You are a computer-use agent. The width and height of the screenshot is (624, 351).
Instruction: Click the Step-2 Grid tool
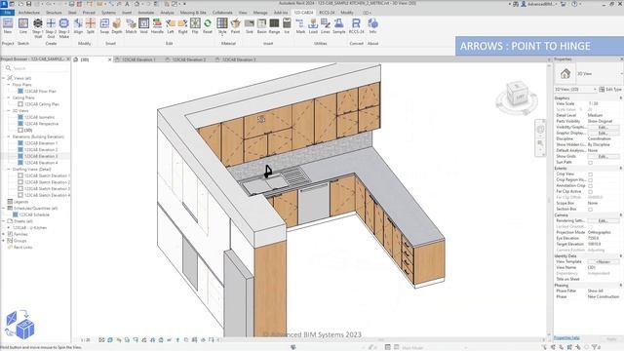coord(51,28)
